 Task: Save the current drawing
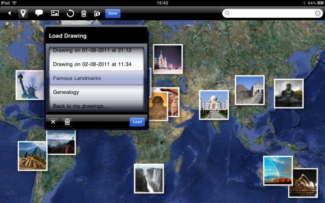tap(113, 13)
